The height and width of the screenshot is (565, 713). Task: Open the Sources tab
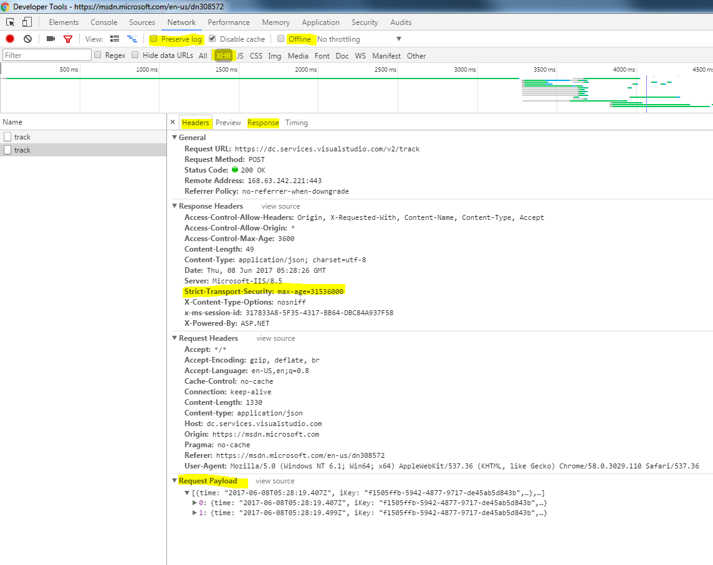point(142,22)
